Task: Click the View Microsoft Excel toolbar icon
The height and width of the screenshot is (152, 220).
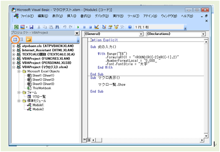Action: click(16, 27)
